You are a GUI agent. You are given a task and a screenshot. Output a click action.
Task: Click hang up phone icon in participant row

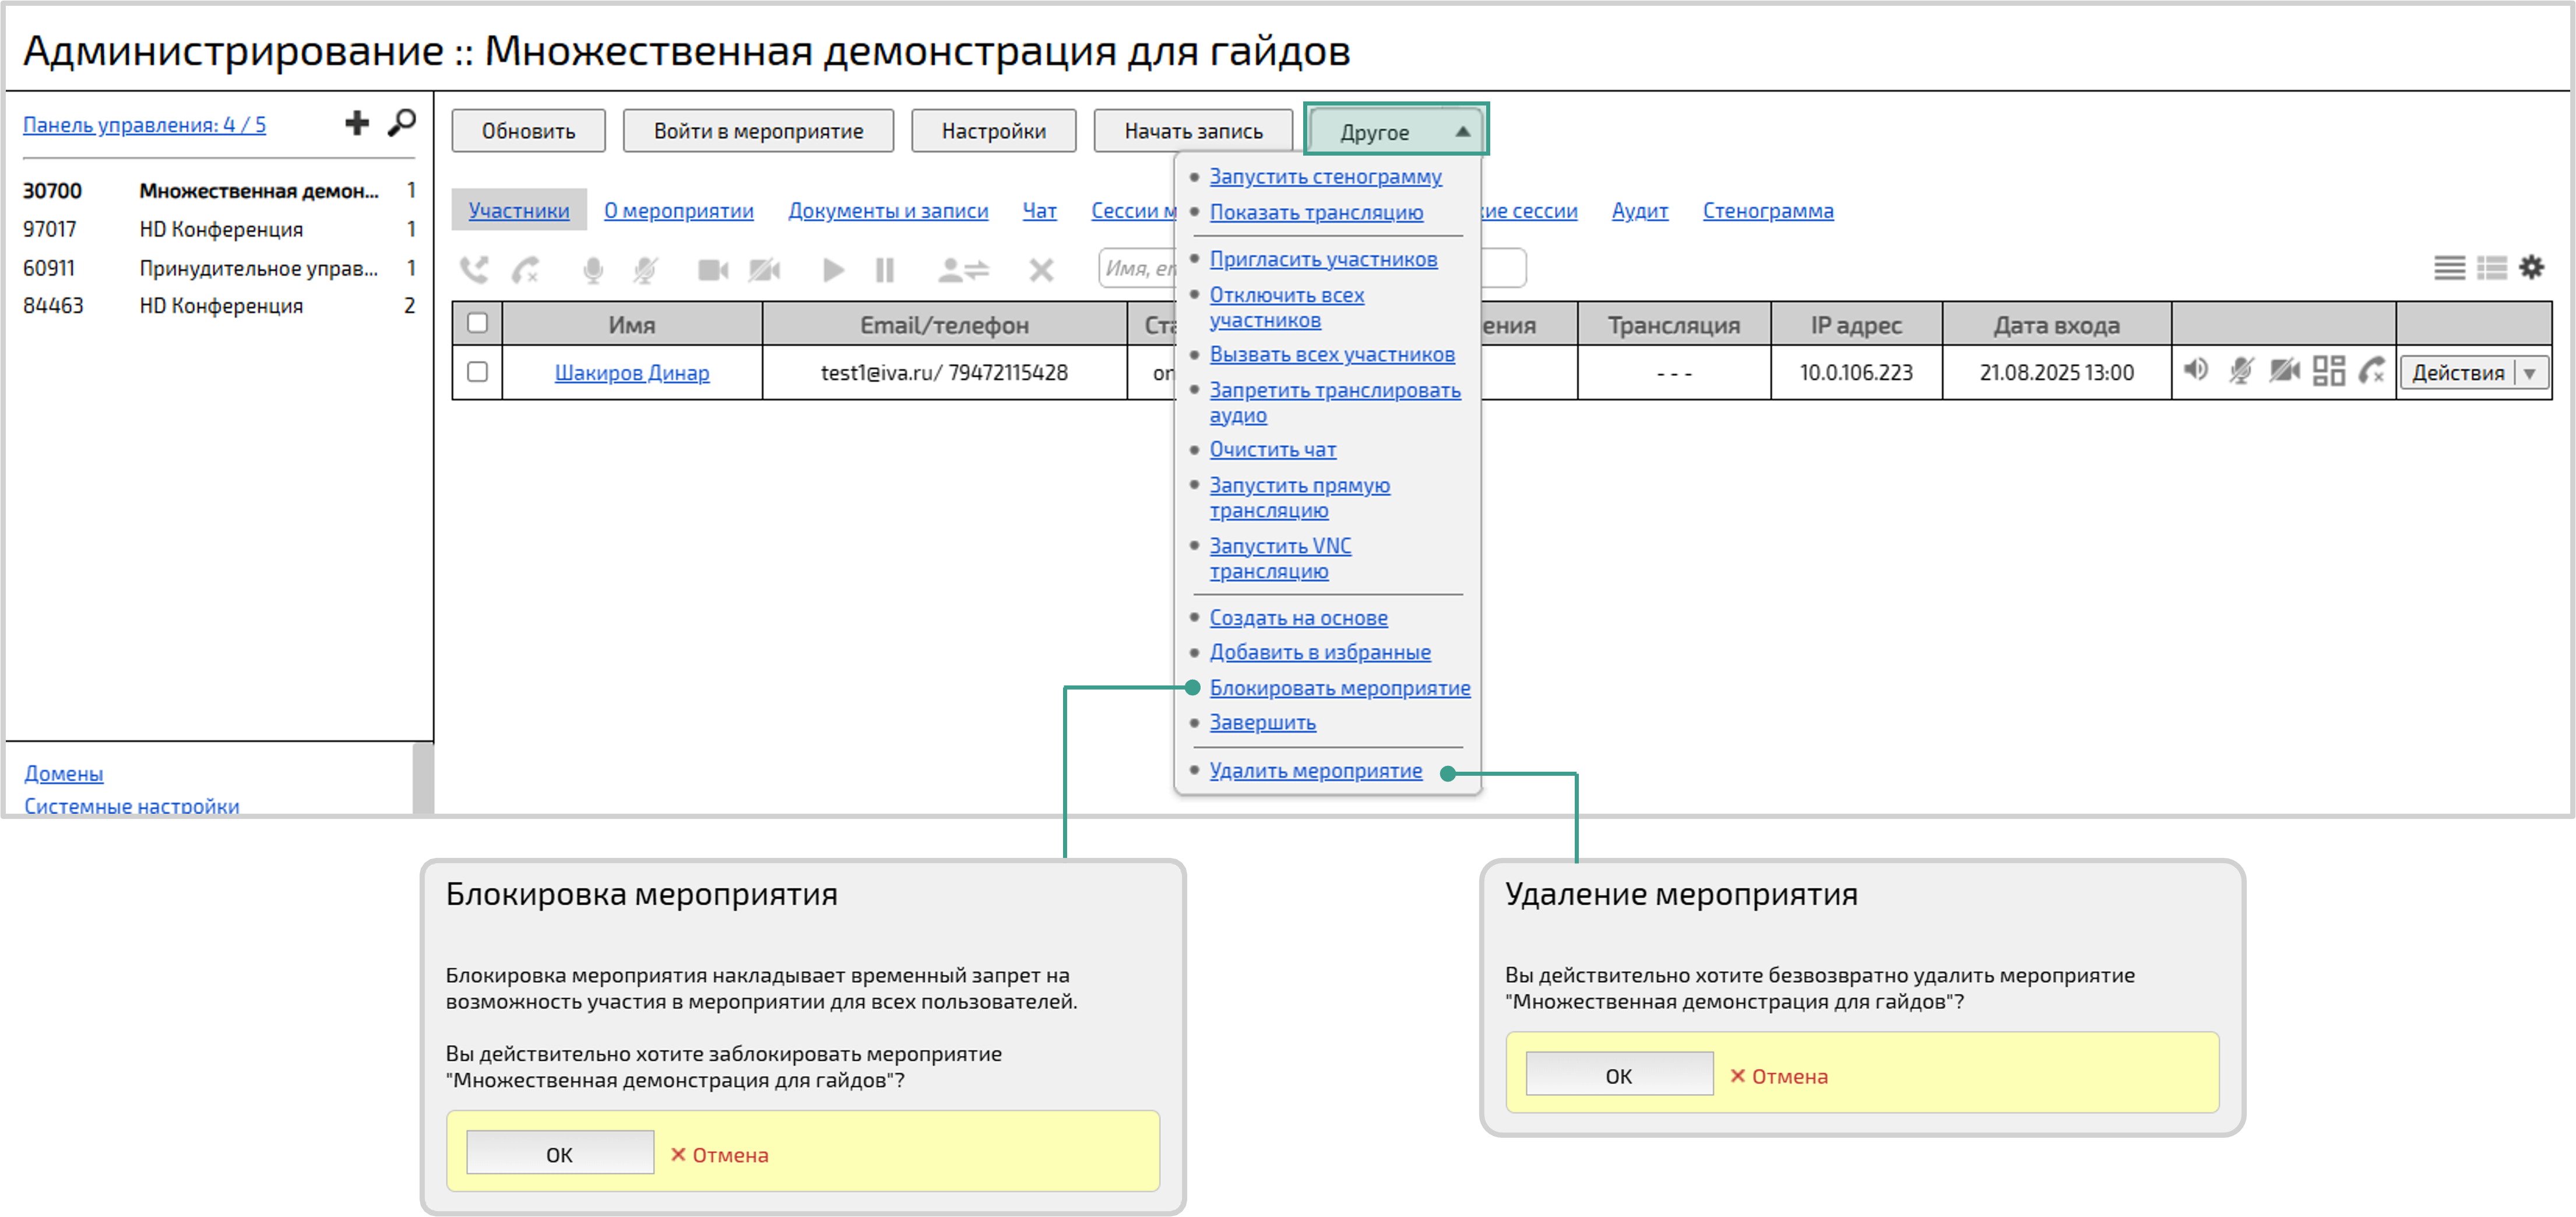point(2372,371)
